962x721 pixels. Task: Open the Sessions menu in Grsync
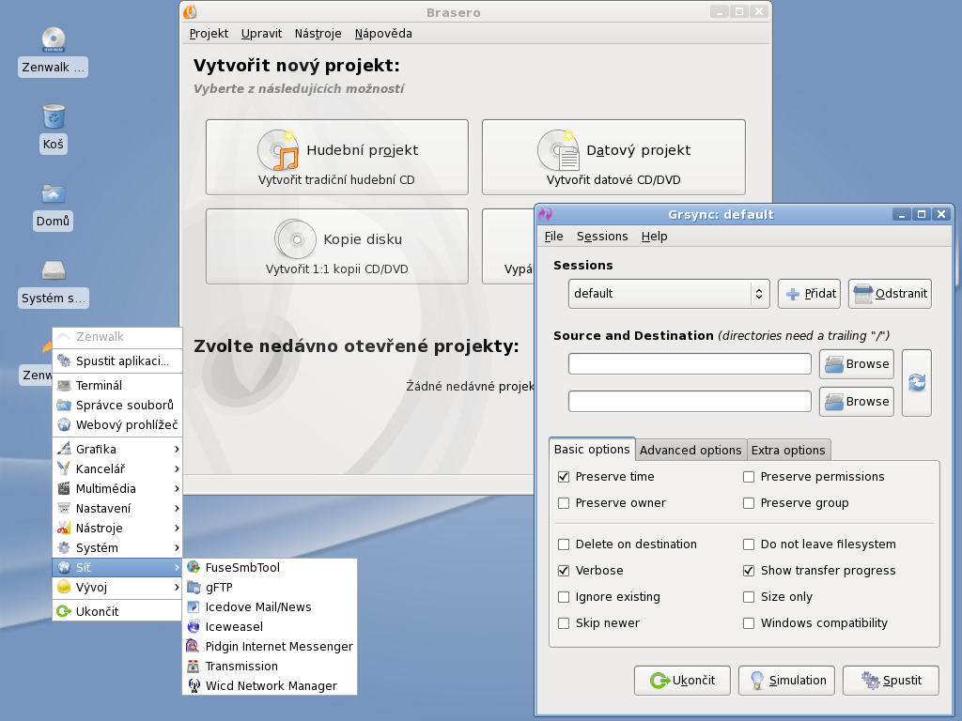click(x=602, y=236)
